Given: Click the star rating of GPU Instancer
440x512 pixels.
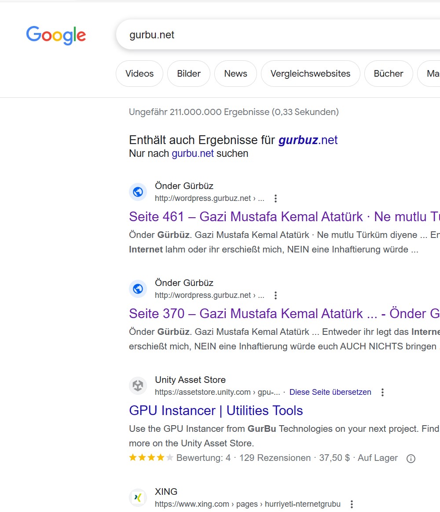Looking at the screenshot, I should [x=151, y=457].
